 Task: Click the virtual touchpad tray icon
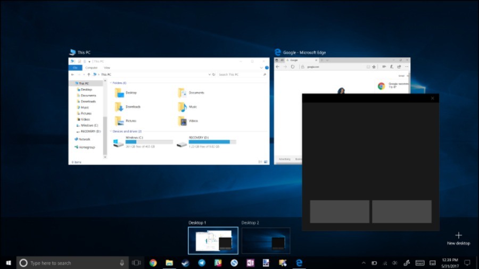pyautogui.click(x=433, y=263)
